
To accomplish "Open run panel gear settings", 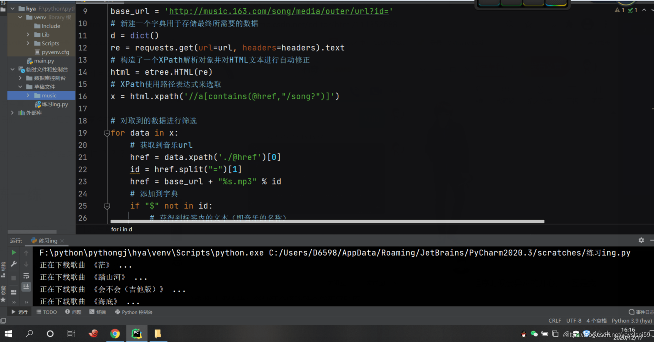I will 641,240.
